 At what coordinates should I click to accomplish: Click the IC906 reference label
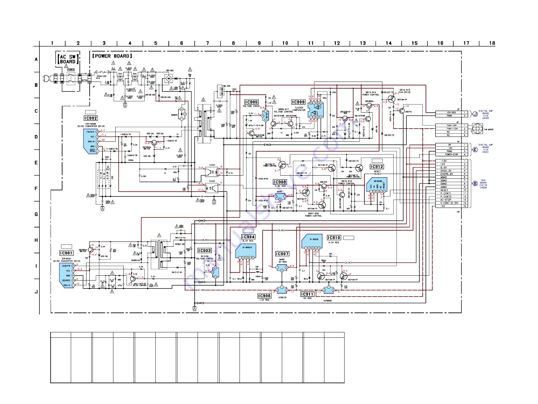[x=265, y=296]
